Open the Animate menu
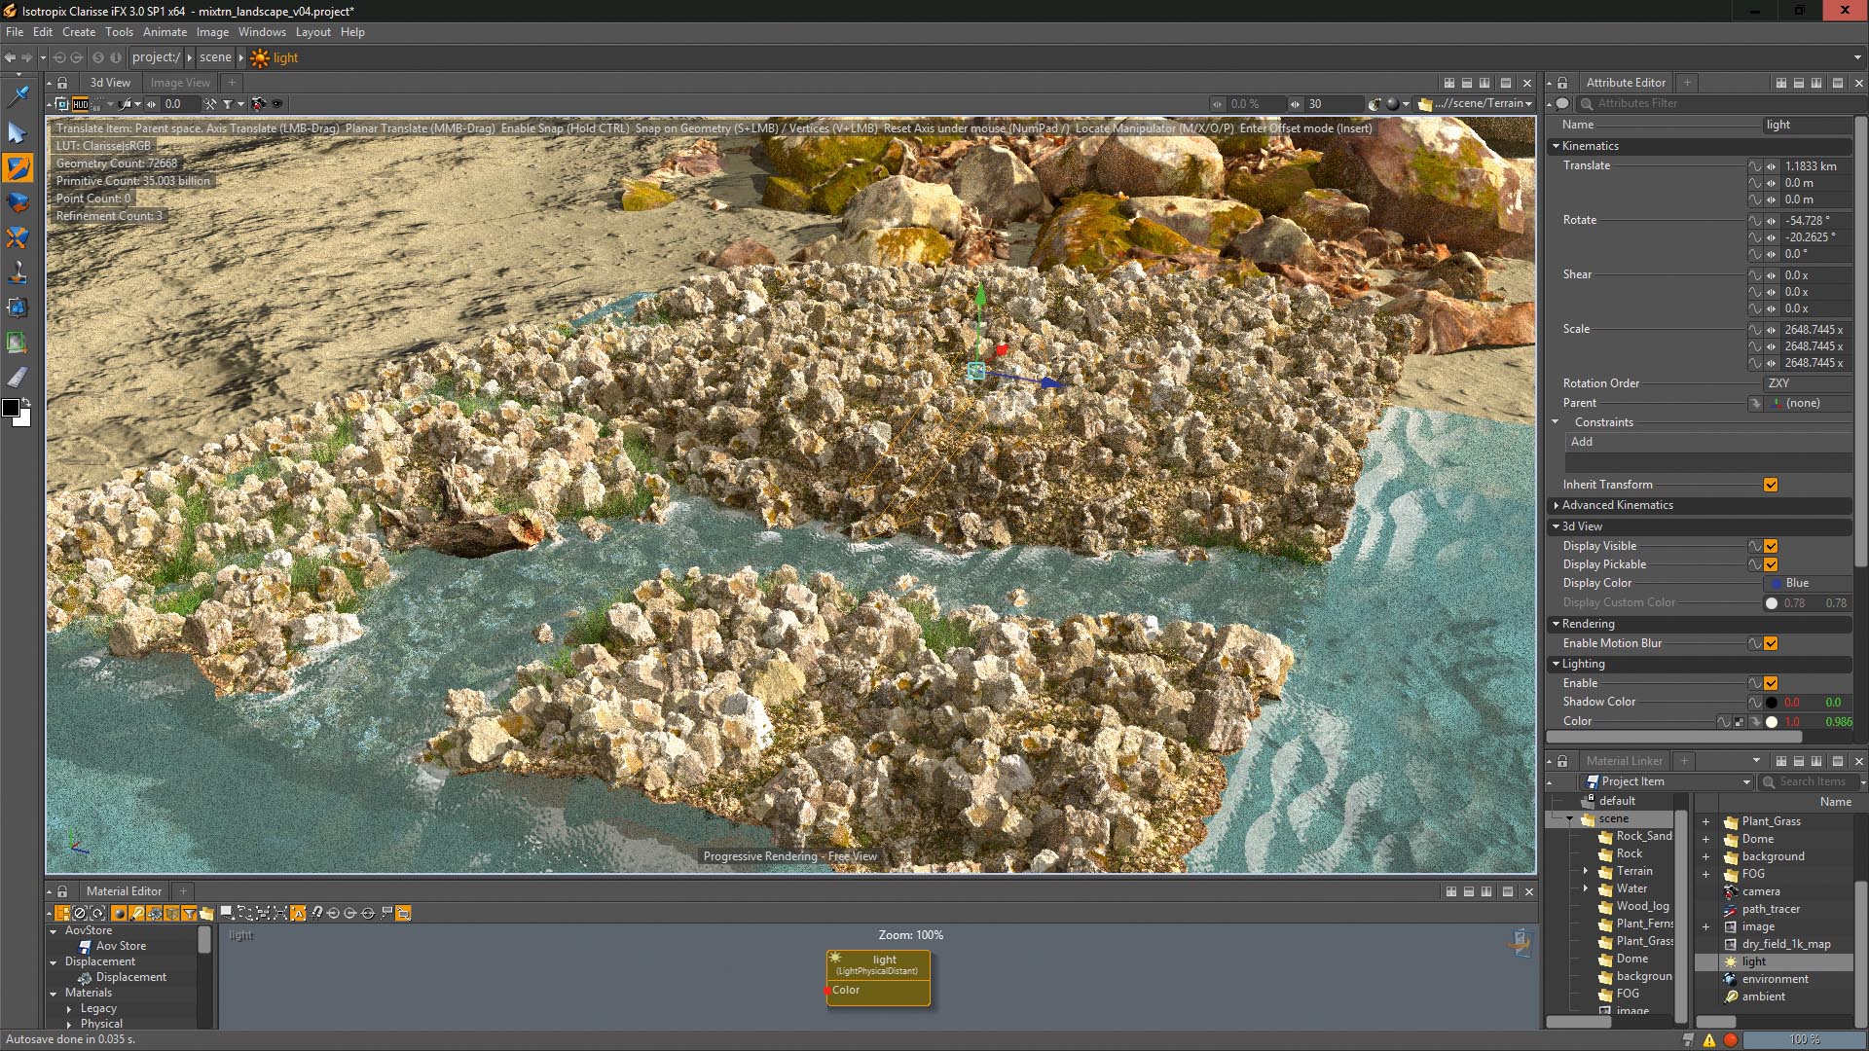This screenshot has width=1869, height=1051. (165, 32)
